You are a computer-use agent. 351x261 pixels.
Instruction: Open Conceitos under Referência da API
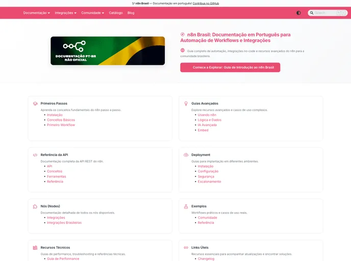coord(55,171)
